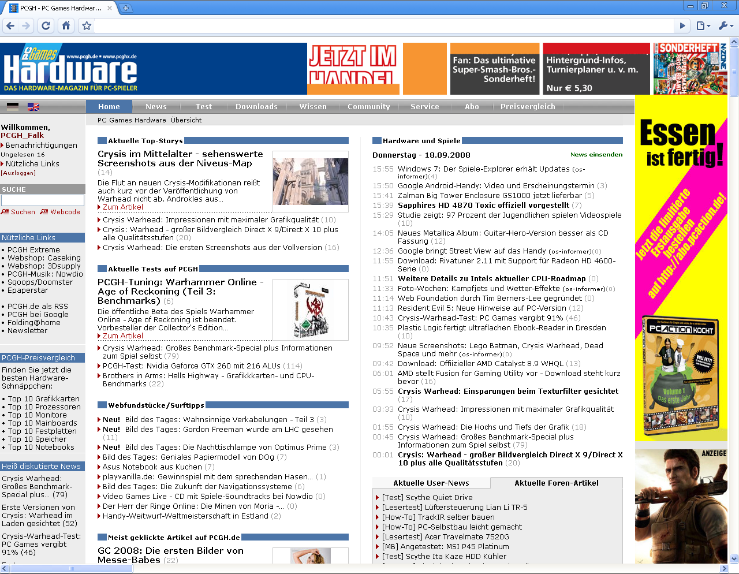
Task: Open Sapphires HD 4870 Toxic news item
Action: (484, 206)
